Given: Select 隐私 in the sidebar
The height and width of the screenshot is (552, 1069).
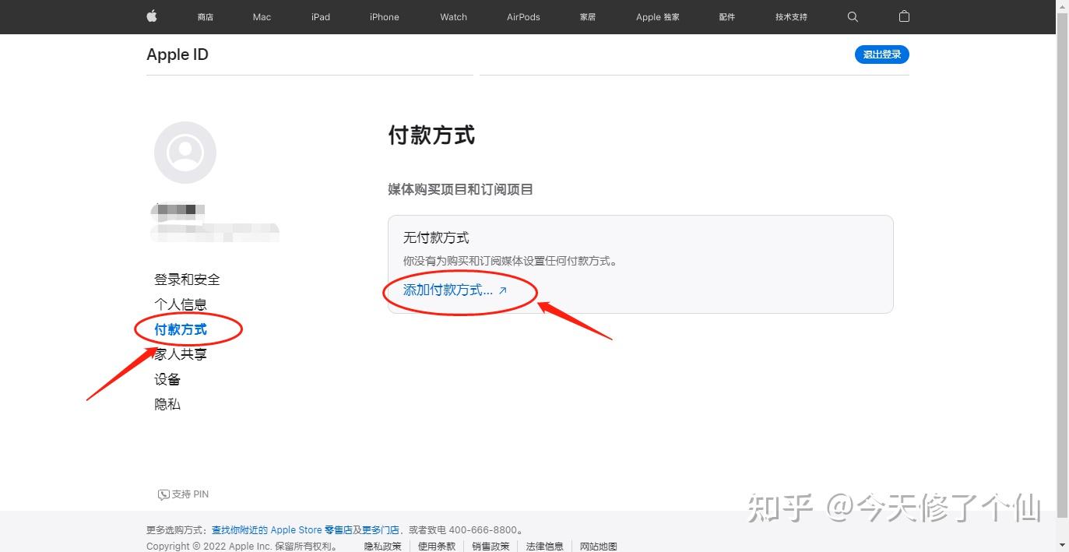Looking at the screenshot, I should 167,404.
